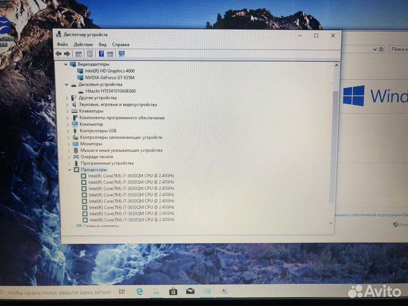Click the device tree scrollbar down arrow
The height and width of the screenshot is (306, 408).
click(331, 223)
